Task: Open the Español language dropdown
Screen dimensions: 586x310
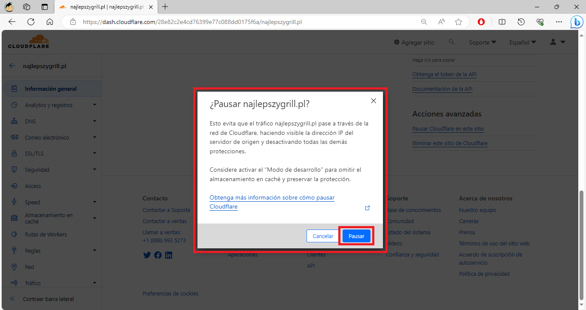Action: (522, 42)
